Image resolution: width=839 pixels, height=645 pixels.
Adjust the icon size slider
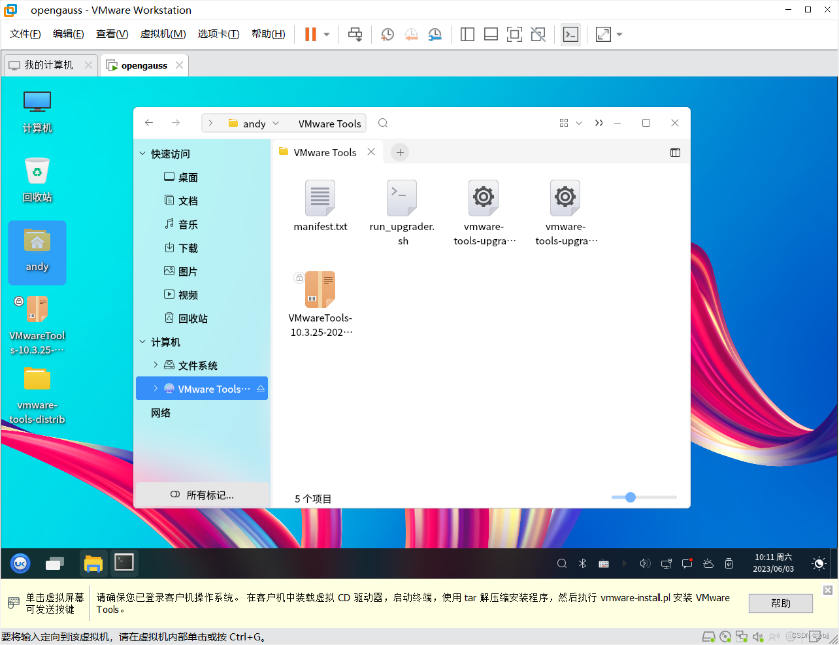(629, 497)
